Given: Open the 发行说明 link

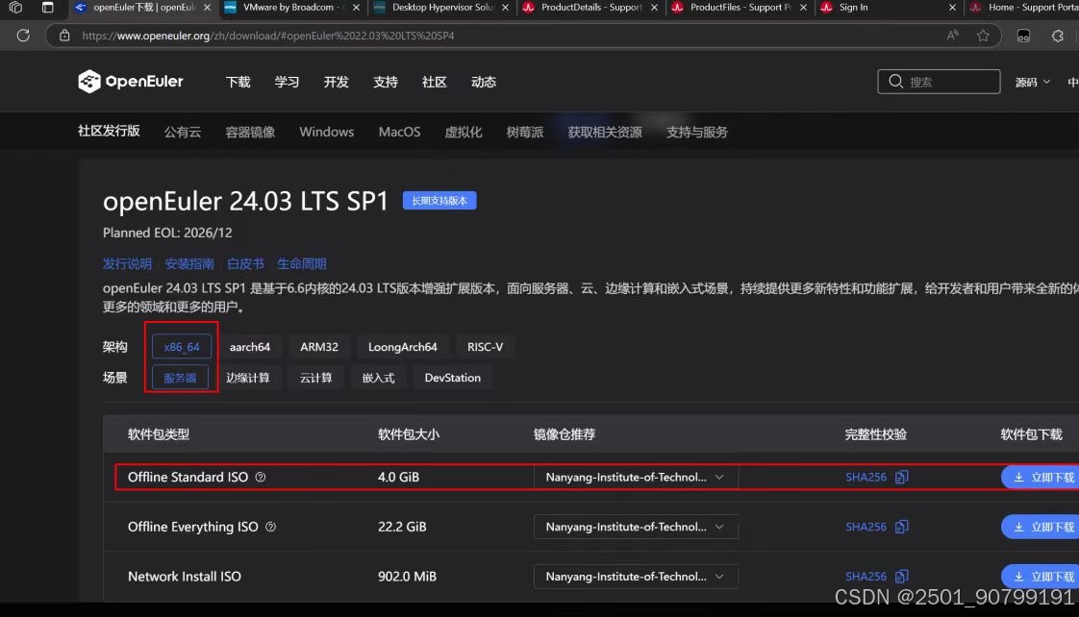Looking at the screenshot, I should 127,263.
